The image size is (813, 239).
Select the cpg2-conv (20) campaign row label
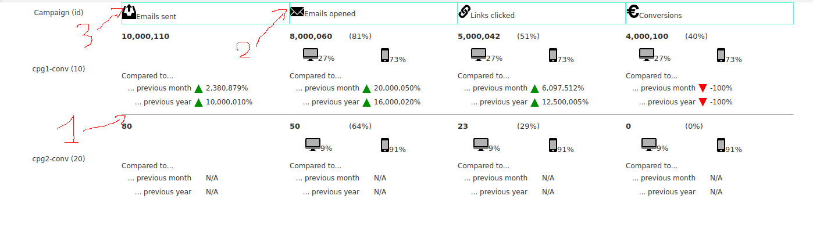coord(59,159)
